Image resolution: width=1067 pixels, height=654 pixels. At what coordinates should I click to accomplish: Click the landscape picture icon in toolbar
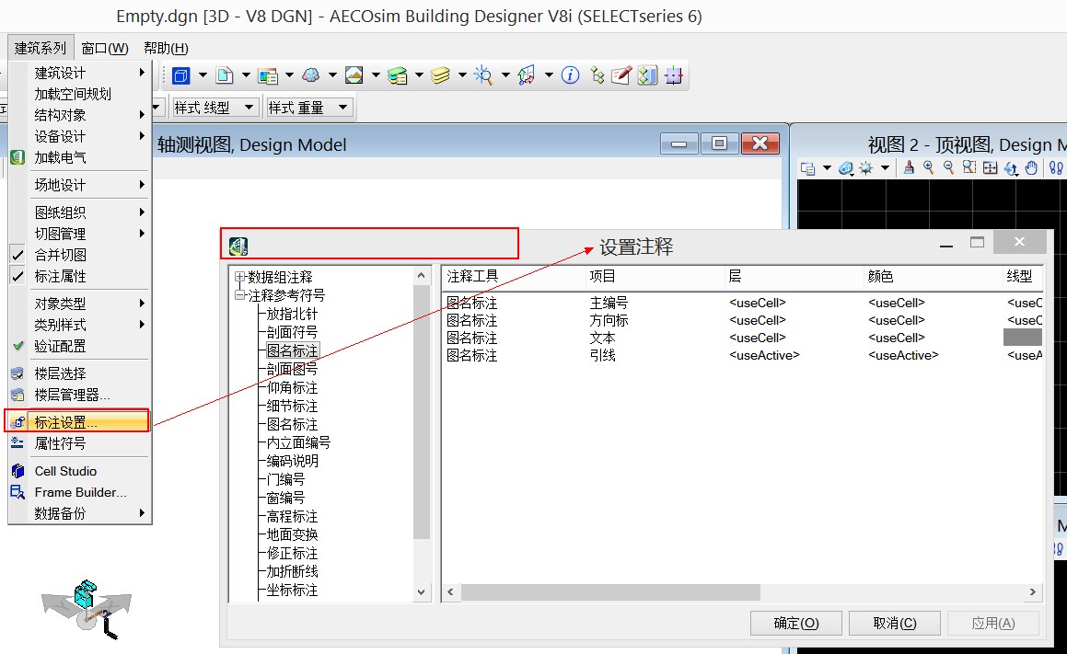coord(354,75)
